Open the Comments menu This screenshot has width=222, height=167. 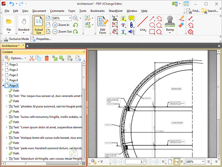point(57,11)
